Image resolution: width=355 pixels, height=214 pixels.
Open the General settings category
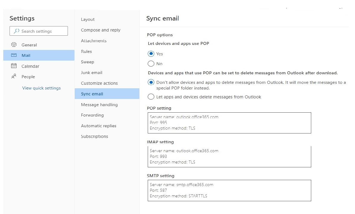(39, 45)
